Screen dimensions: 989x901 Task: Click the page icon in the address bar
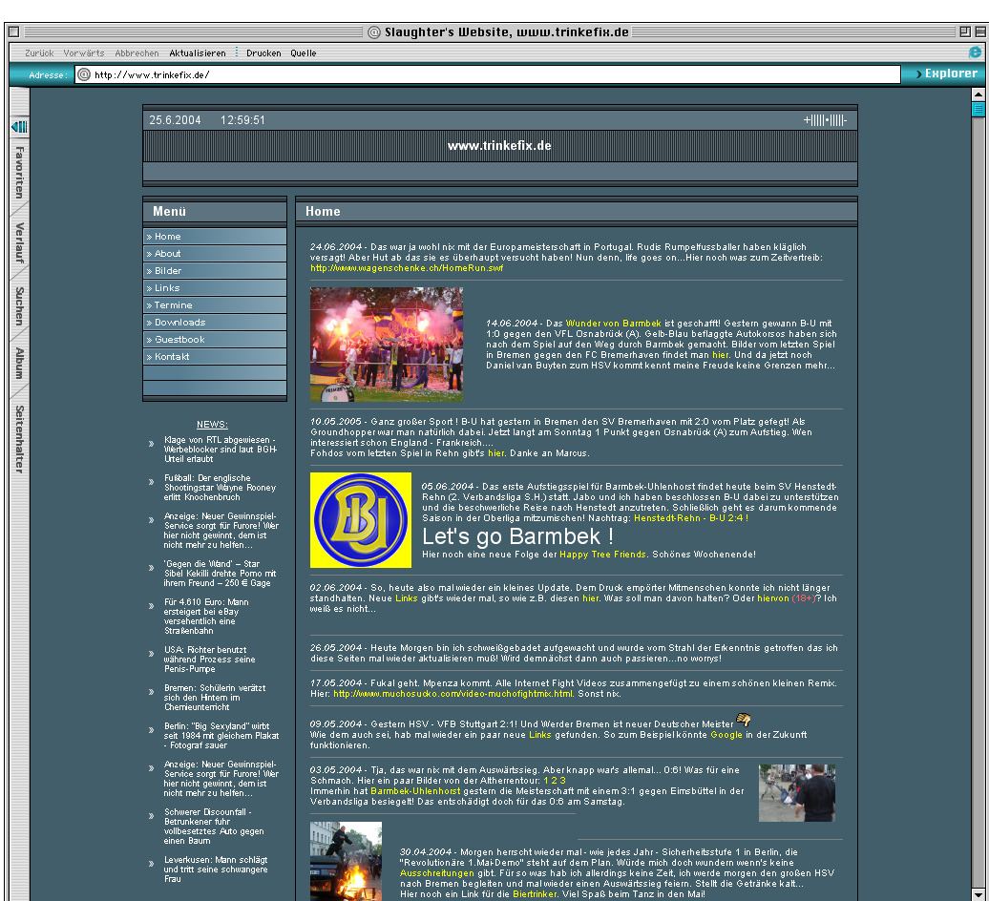(x=84, y=74)
